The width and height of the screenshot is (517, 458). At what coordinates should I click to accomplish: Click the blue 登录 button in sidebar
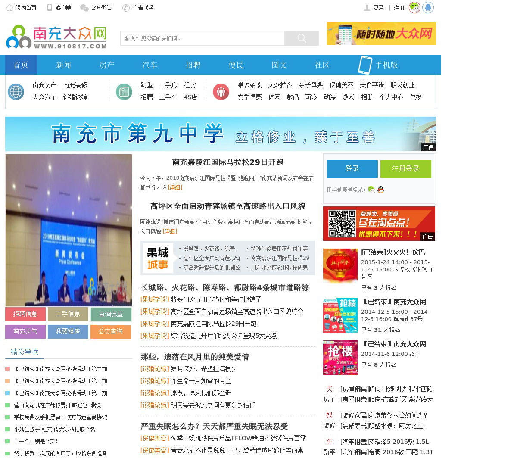[352, 169]
